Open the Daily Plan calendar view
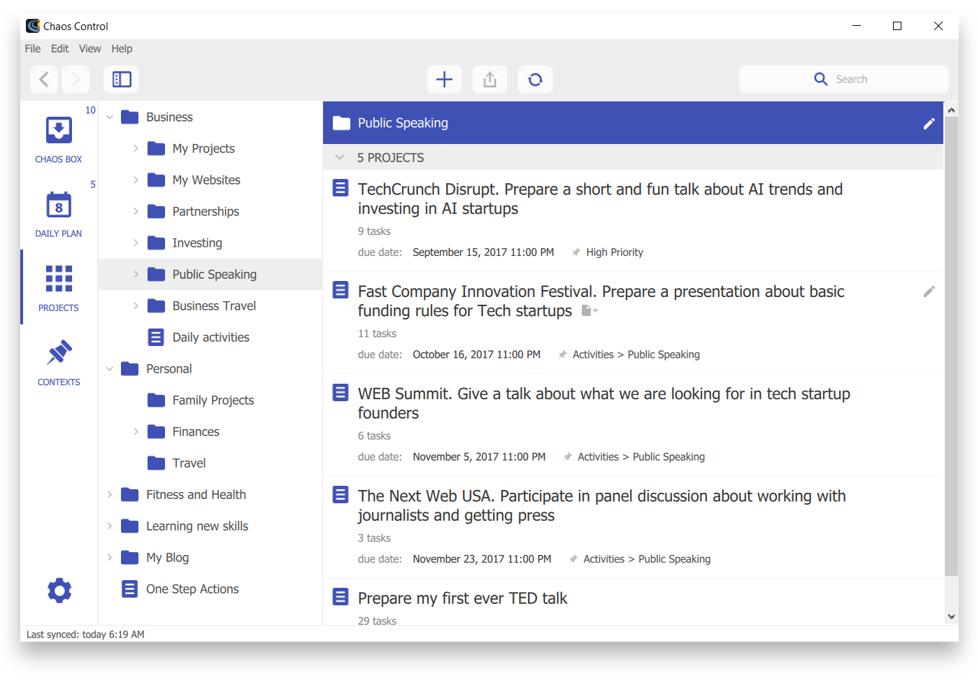 (59, 213)
